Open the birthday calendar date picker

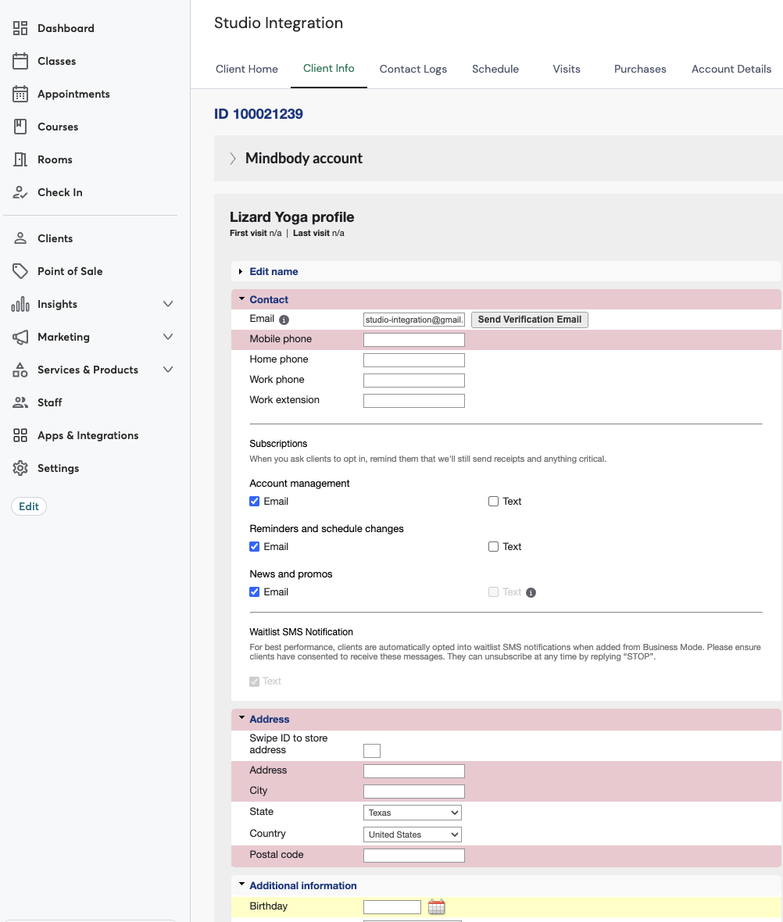(x=436, y=906)
